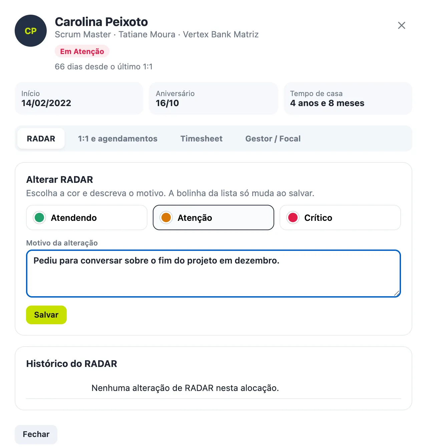Choose the Crítico status option
This screenshot has width=427, height=447.
coord(340,217)
